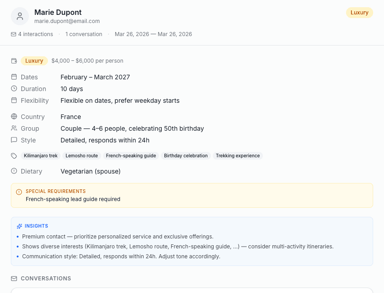Click the globe icon next to Country
The image size is (384, 293).
(x=14, y=116)
